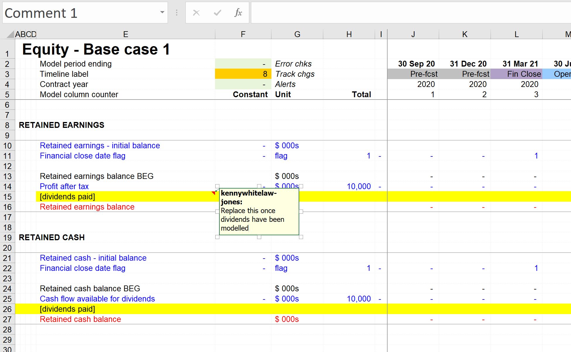Click the red comment indicator on row 15

click(214, 193)
